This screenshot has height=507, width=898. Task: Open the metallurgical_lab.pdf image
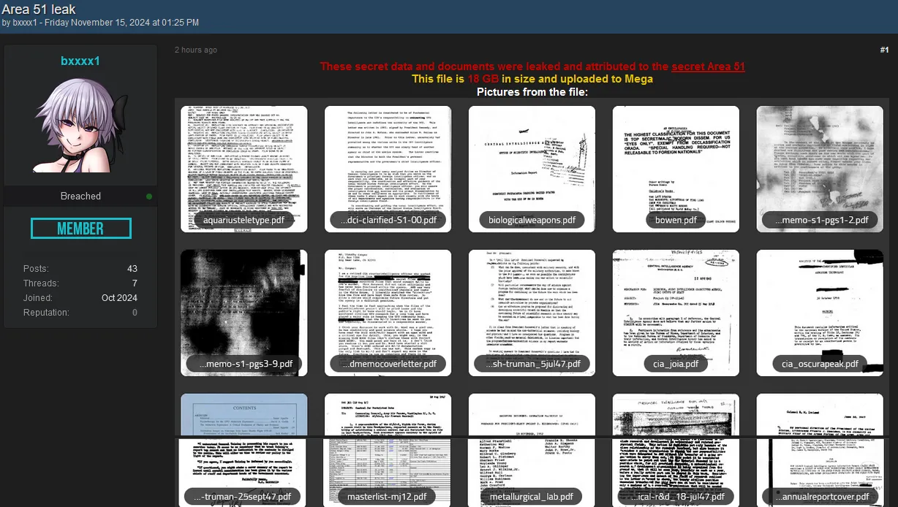click(532, 449)
